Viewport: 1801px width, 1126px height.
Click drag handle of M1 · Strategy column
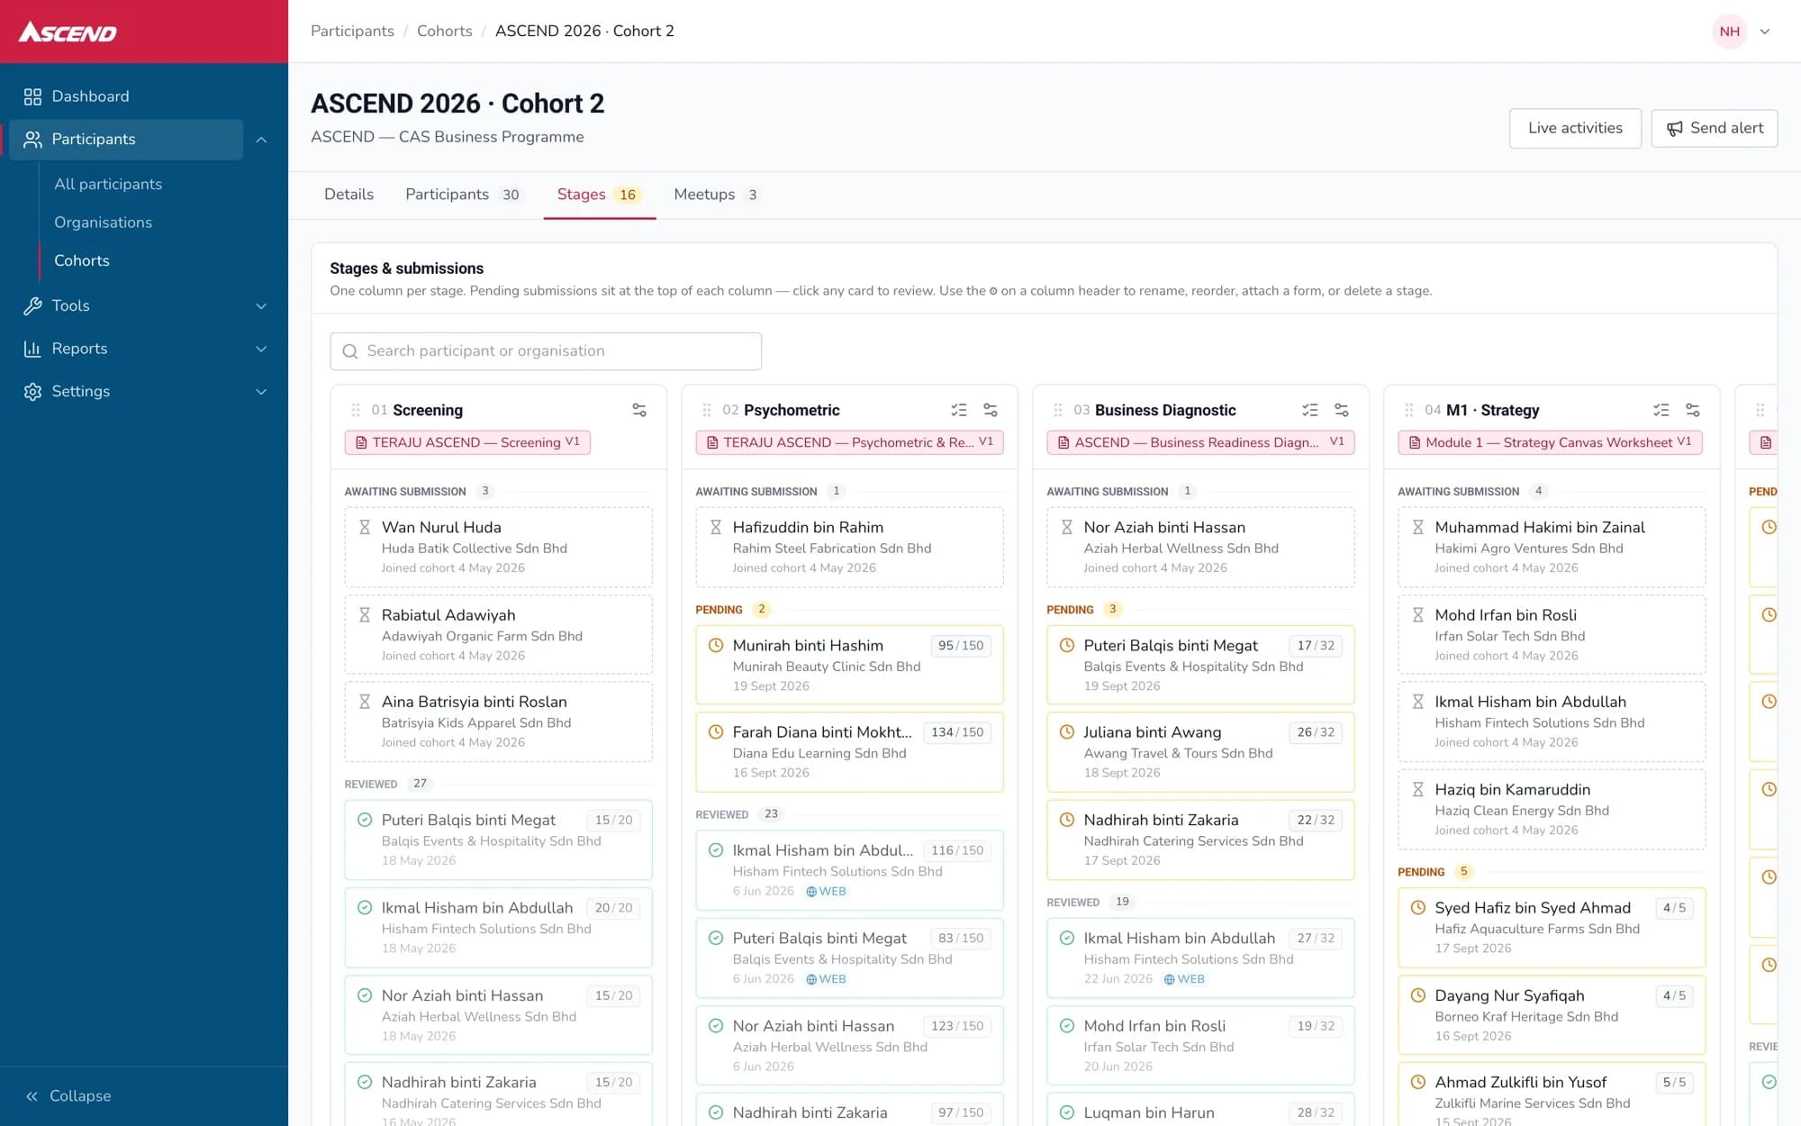[x=1409, y=410]
